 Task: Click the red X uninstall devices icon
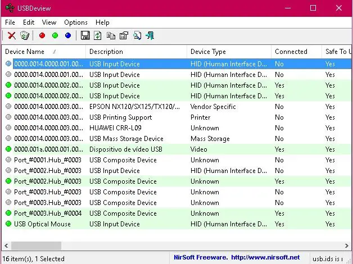point(11,35)
